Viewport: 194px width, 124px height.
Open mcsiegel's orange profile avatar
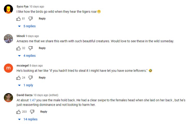(9, 68)
